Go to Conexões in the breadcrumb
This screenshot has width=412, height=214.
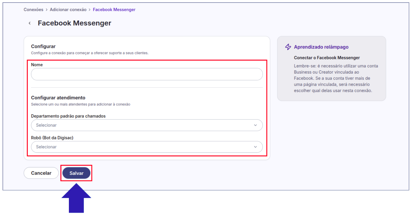[x=34, y=10]
